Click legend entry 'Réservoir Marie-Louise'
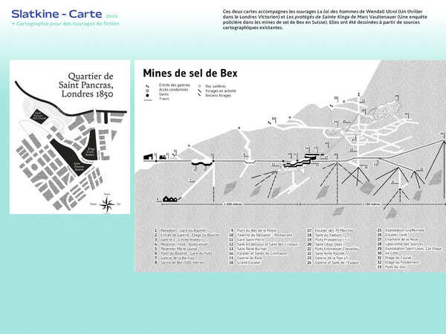This screenshot has height=334, width=446. (179, 249)
